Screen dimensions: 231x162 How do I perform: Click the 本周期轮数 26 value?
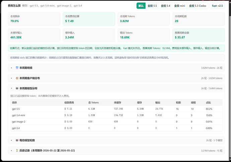click(x=176, y=21)
